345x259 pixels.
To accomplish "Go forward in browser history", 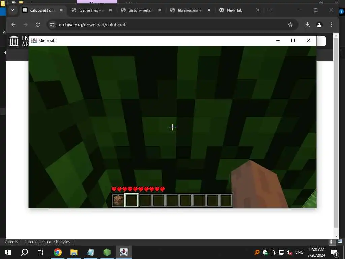I will click(x=26, y=25).
